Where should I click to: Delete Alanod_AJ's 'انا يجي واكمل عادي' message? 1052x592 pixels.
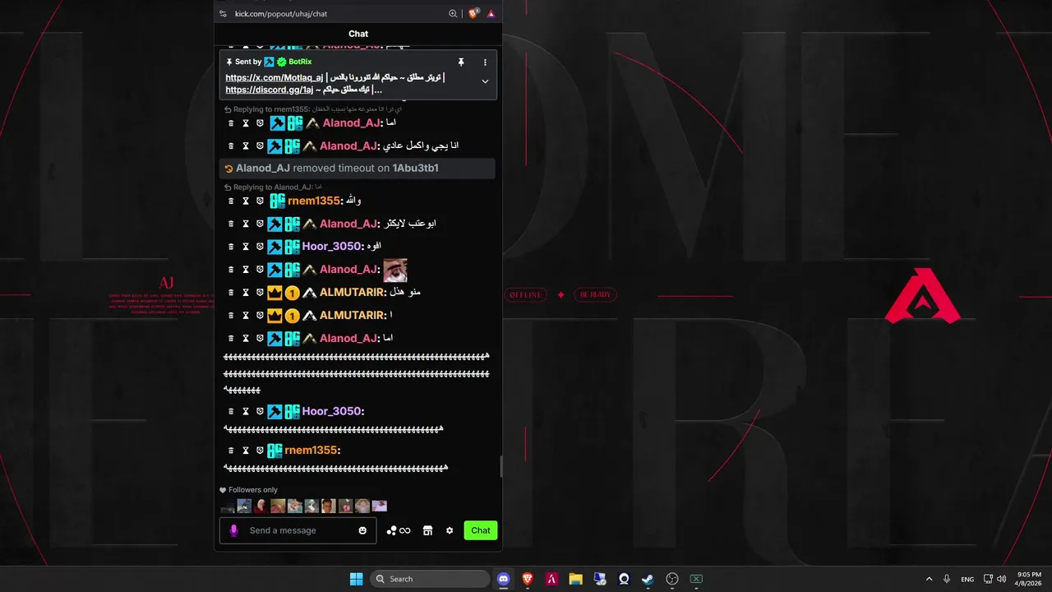click(x=231, y=146)
